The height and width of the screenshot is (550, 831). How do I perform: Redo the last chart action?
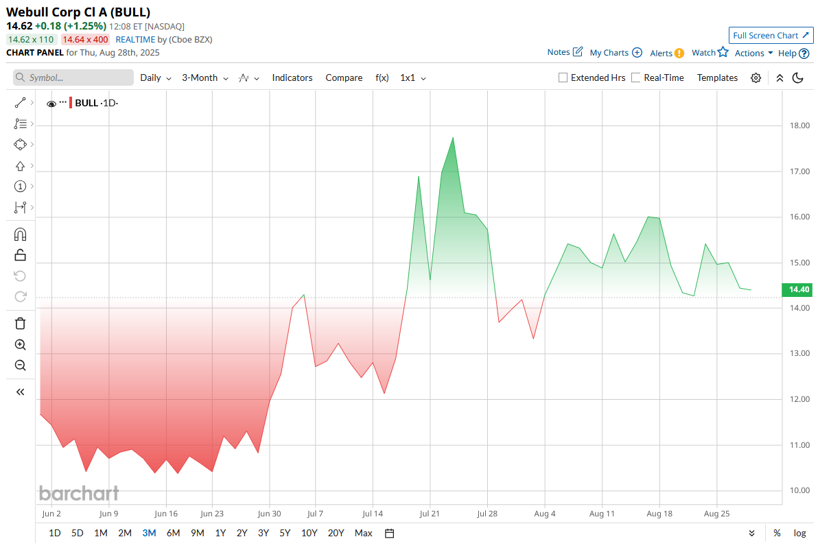[x=20, y=296]
